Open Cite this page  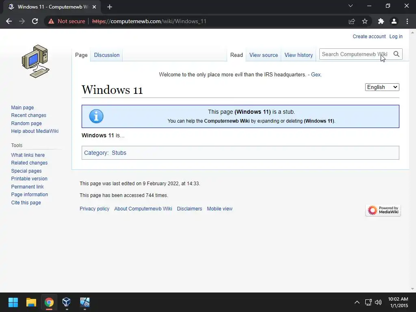click(26, 202)
